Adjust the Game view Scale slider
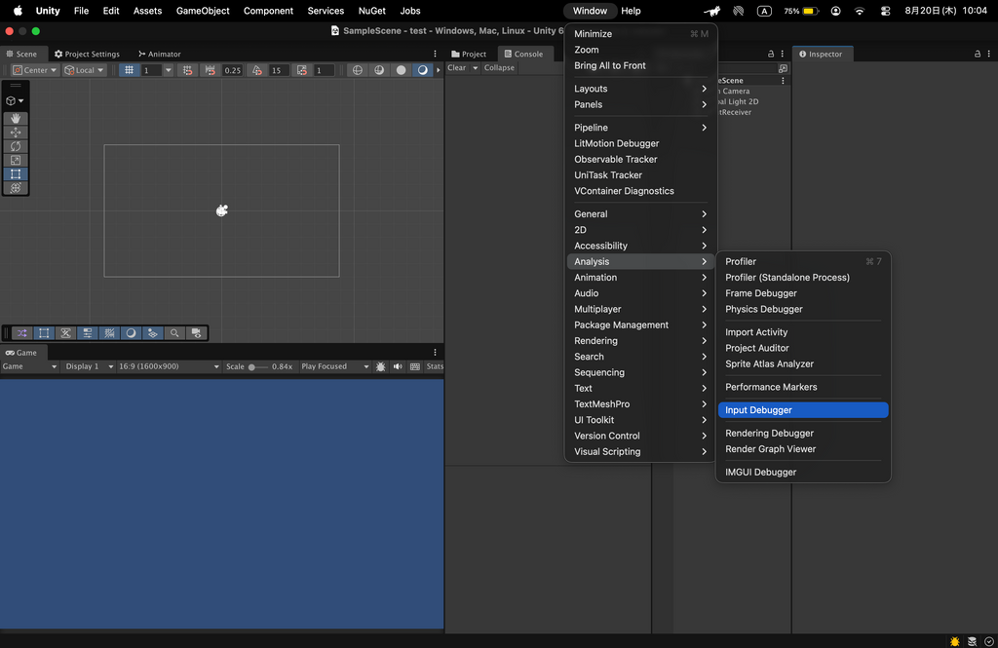 point(257,366)
